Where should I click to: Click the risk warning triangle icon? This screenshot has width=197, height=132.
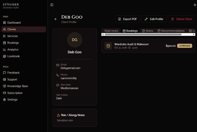(x=58, y=115)
